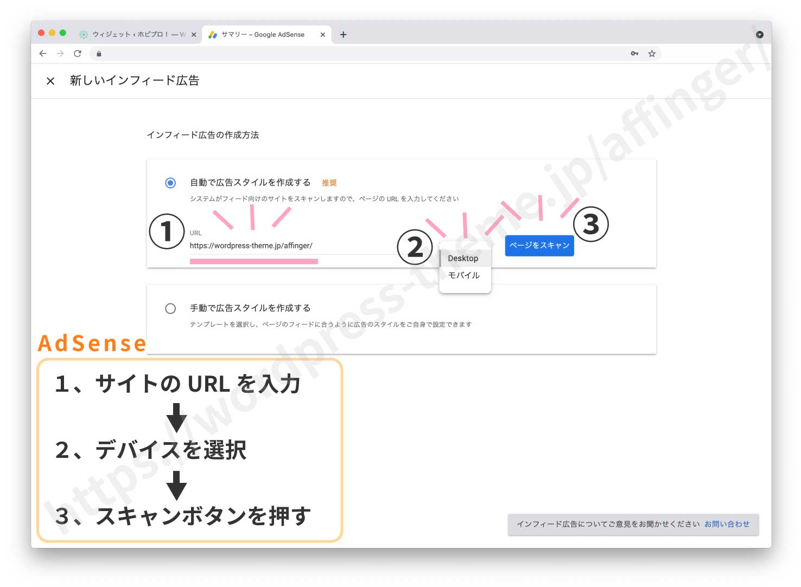The height and width of the screenshot is (587, 801).
Task: Click the 推奨 label
Action: click(329, 183)
